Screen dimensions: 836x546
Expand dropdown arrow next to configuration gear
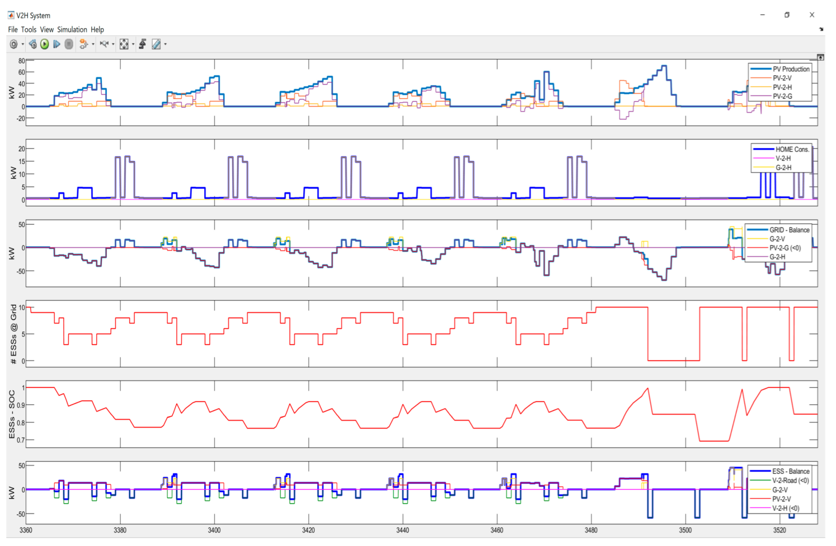23,44
